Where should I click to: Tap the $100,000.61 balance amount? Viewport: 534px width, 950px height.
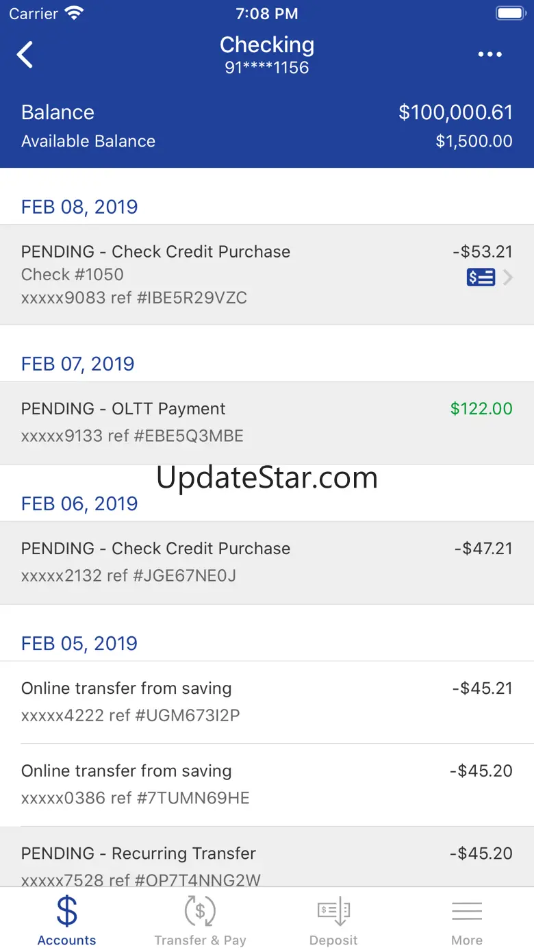point(455,112)
